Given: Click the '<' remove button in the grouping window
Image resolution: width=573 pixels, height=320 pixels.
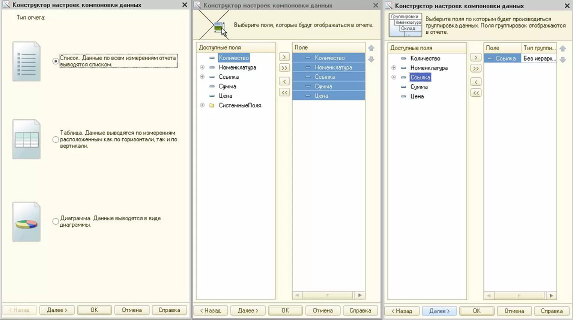Looking at the screenshot, I should [475, 82].
